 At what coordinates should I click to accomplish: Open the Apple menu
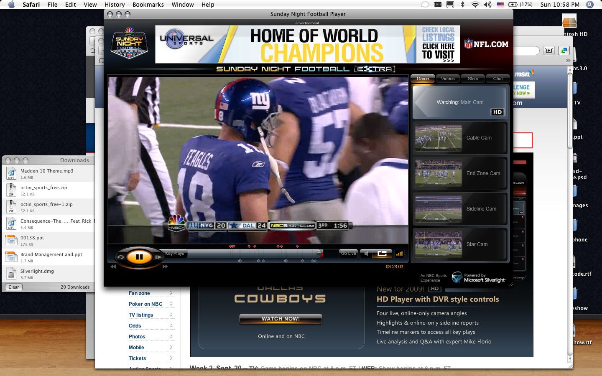pyautogui.click(x=11, y=5)
